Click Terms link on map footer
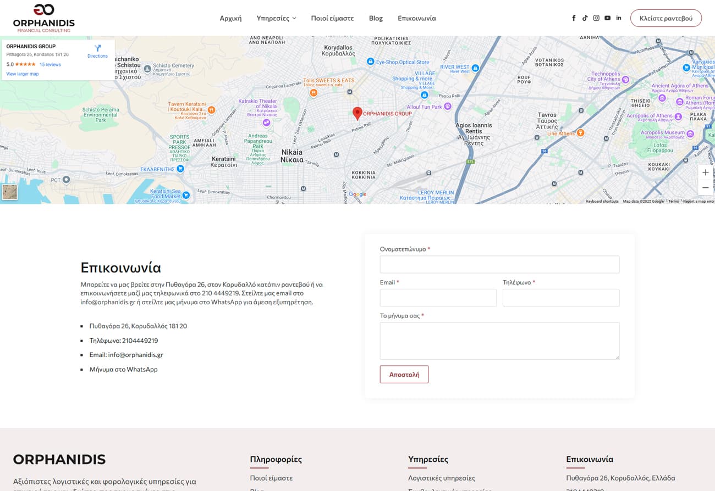The image size is (715, 491). (673, 202)
